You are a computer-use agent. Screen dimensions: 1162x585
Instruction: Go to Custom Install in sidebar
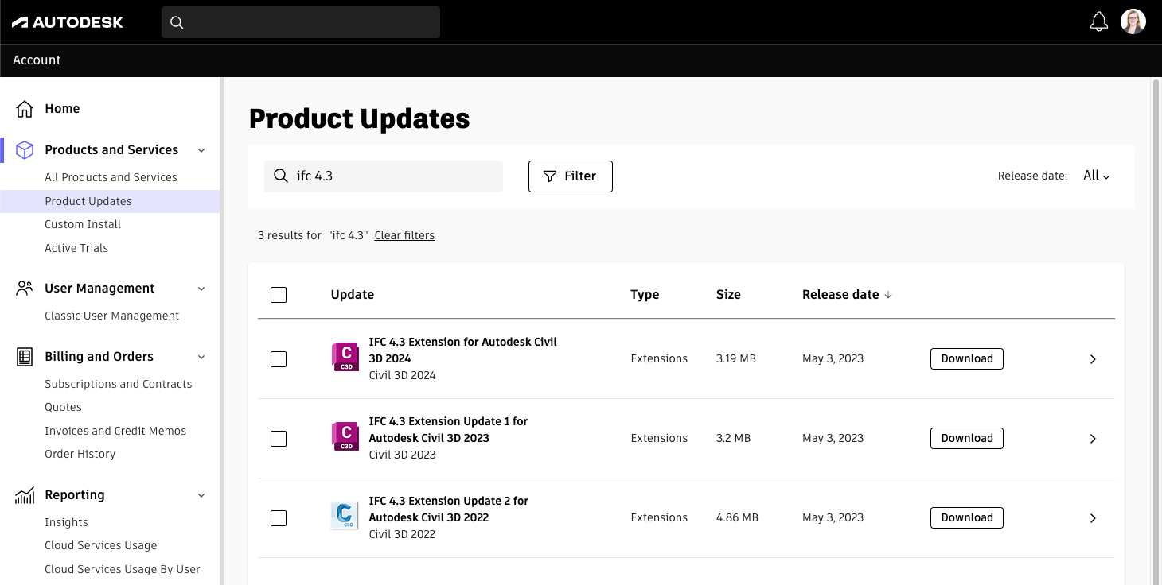tap(83, 224)
